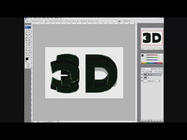Select the History Brush tool
The height and width of the screenshot is (140, 187).
coord(29,40)
